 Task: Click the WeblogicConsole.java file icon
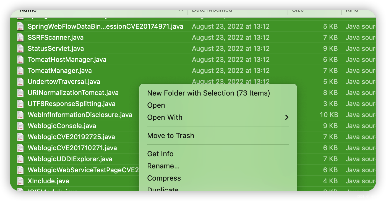(20, 126)
